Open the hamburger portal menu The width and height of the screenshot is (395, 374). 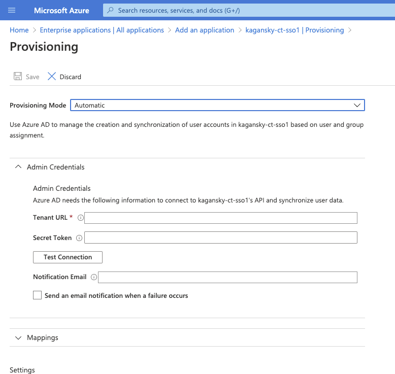pyautogui.click(x=12, y=10)
